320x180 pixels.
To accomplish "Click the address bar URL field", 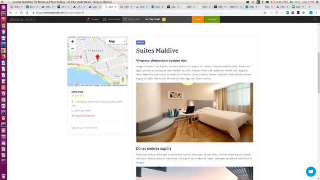I will pyautogui.click(x=147, y=13).
